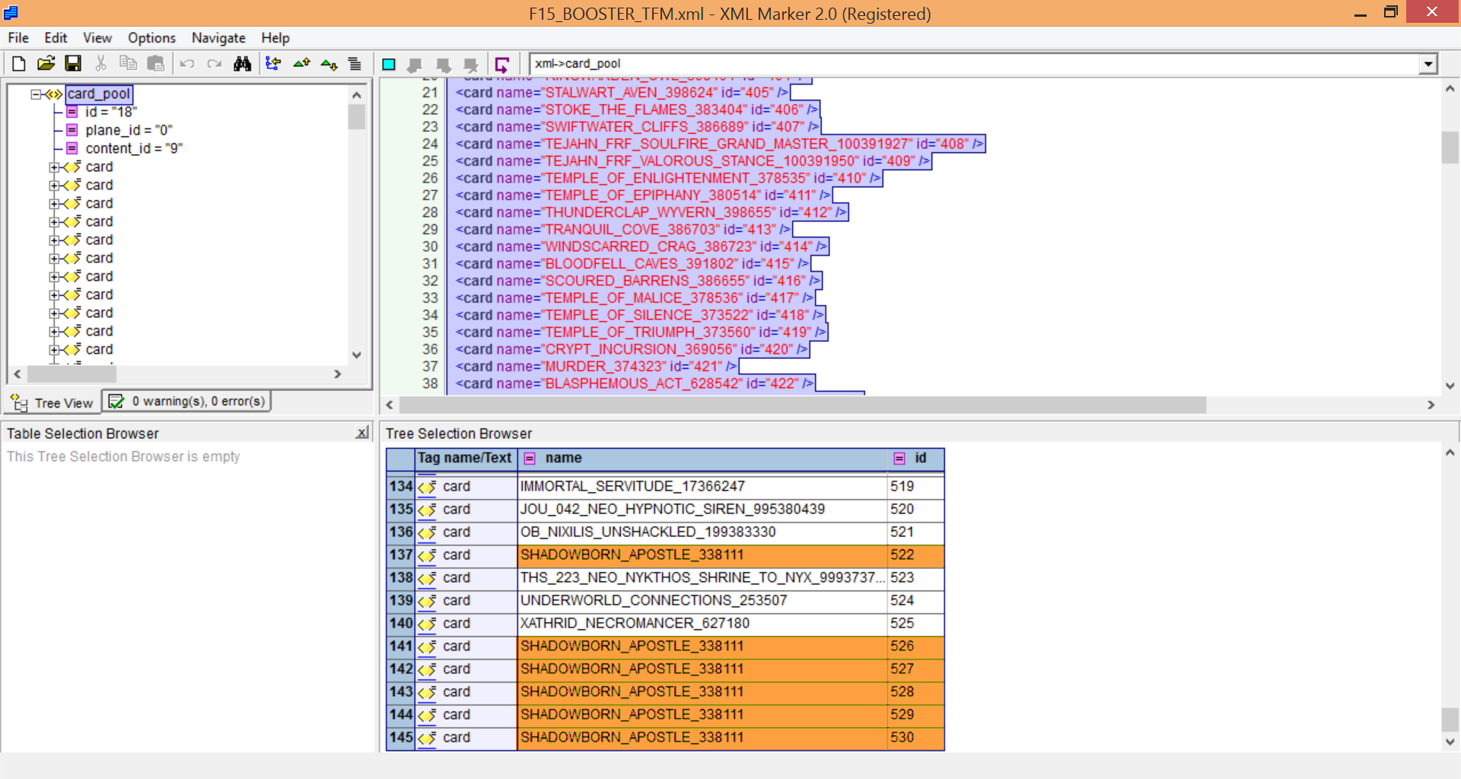Click the cyan square bookmark icon

(x=389, y=65)
